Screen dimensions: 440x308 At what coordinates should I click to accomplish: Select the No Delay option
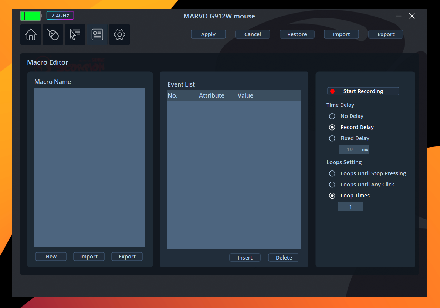click(332, 116)
